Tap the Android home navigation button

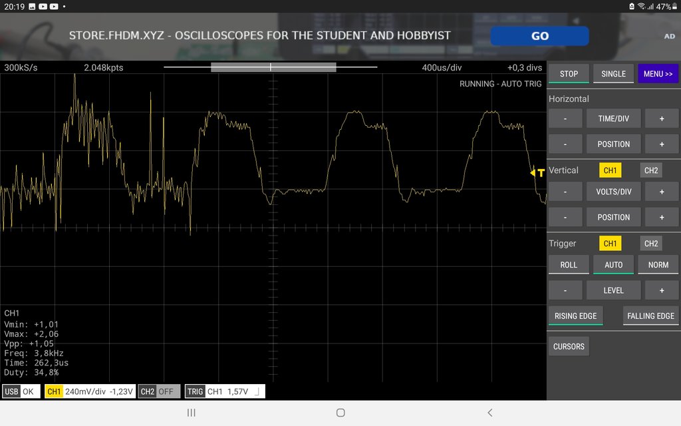(x=340, y=413)
